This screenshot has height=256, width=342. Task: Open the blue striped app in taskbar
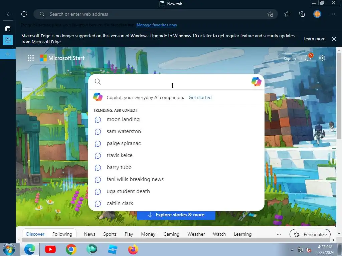point(113,249)
